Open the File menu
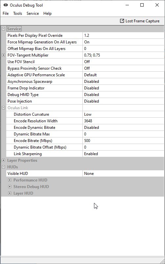This screenshot has width=165, height=264. coord(6,13)
